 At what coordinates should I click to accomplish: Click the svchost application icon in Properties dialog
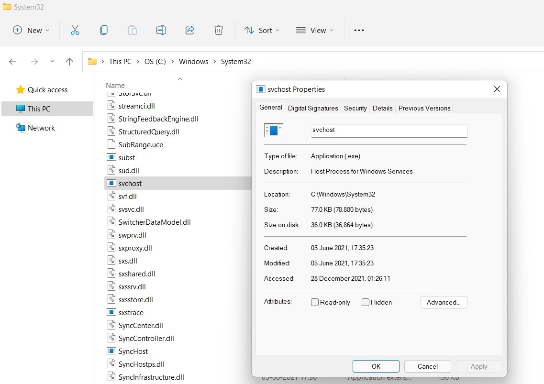tap(273, 130)
